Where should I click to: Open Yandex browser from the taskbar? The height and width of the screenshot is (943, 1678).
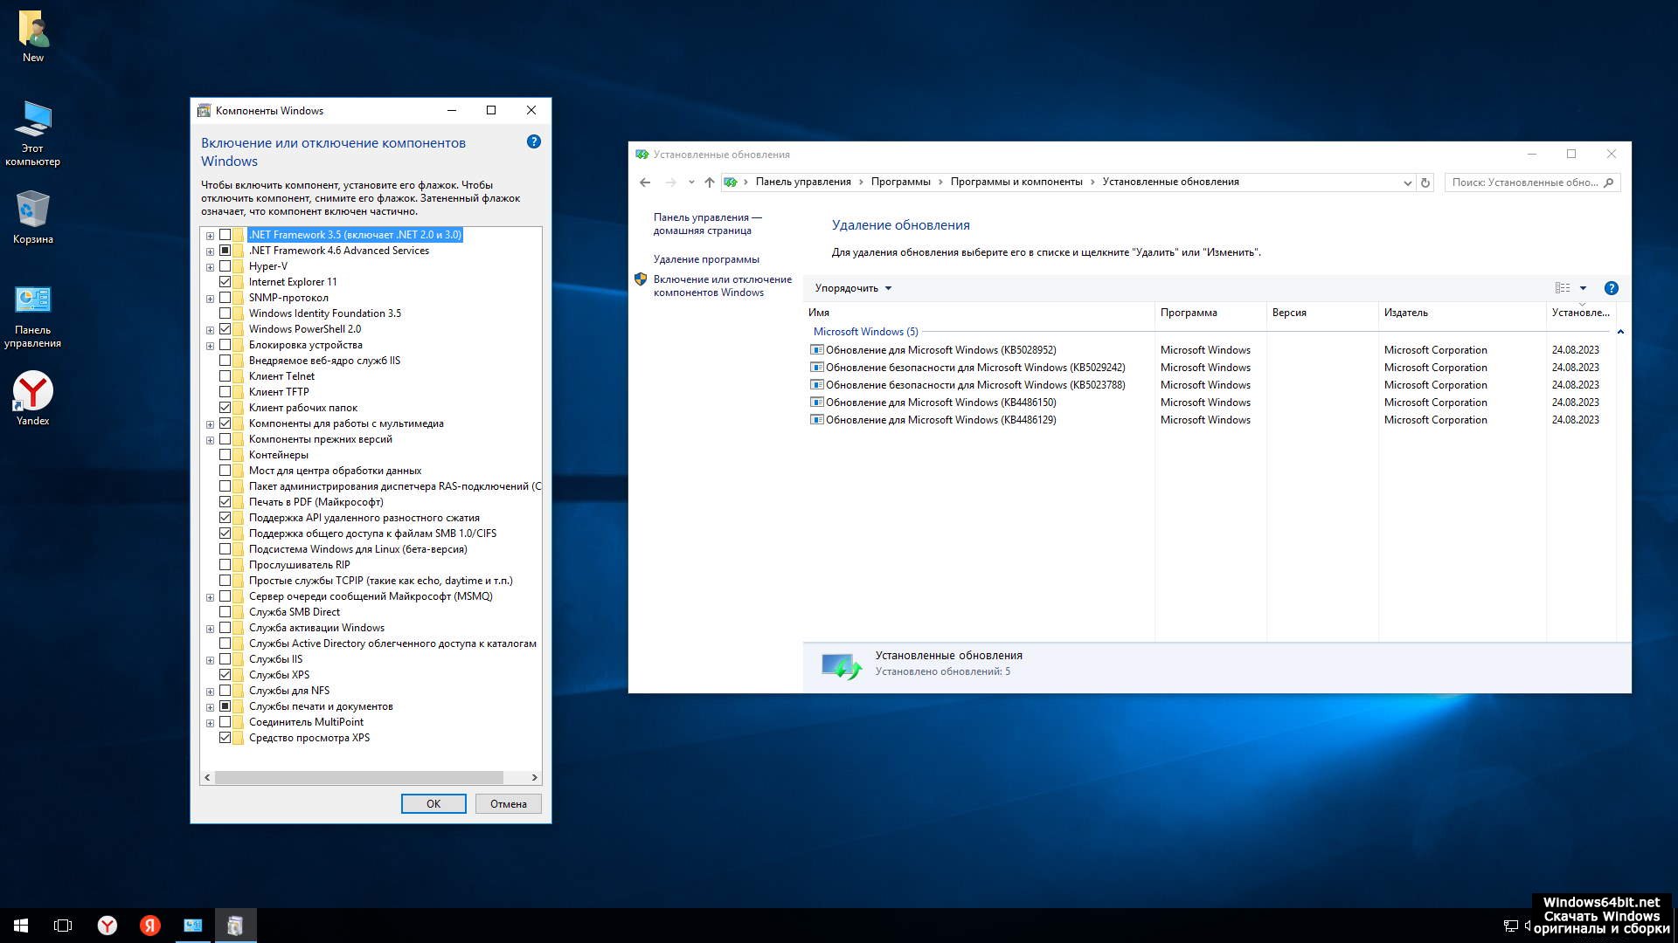pyautogui.click(x=107, y=926)
